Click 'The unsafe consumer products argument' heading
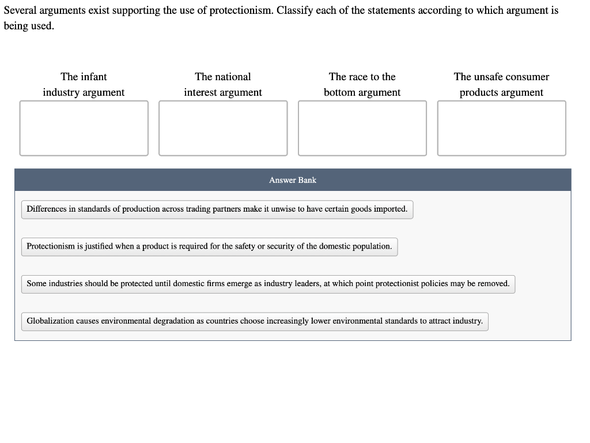The image size is (590, 443). 501,84
